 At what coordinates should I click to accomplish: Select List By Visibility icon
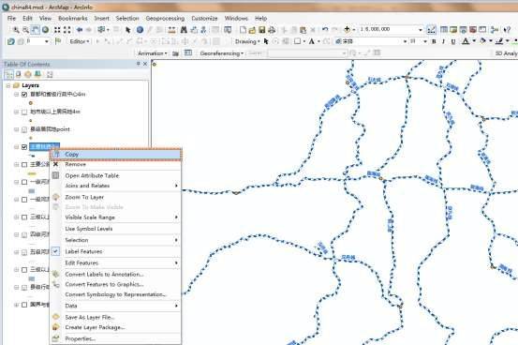click(x=28, y=74)
